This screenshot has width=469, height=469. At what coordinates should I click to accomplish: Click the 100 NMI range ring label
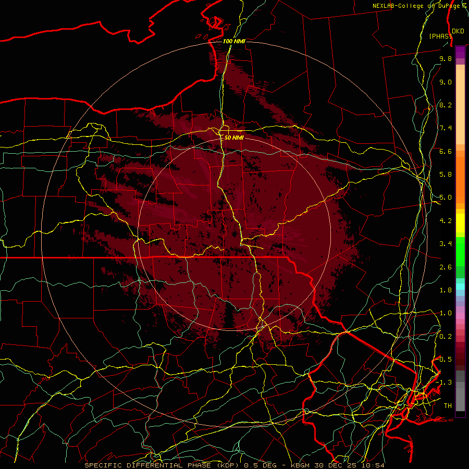(234, 41)
